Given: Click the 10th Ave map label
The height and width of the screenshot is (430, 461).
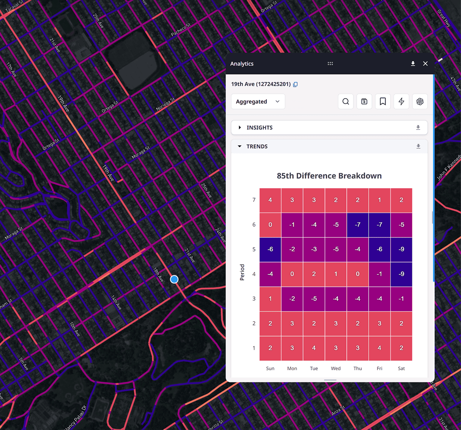Looking at the screenshot, I should tap(75, 329).
